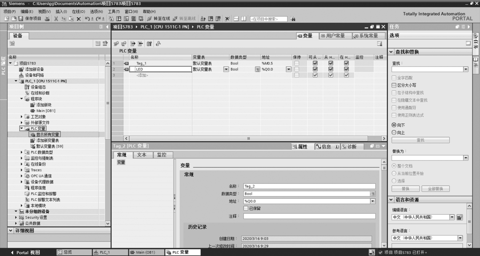Screen dimensions: 480x256
Task: Select the 向下 search direction radio
Action: tap(394, 125)
